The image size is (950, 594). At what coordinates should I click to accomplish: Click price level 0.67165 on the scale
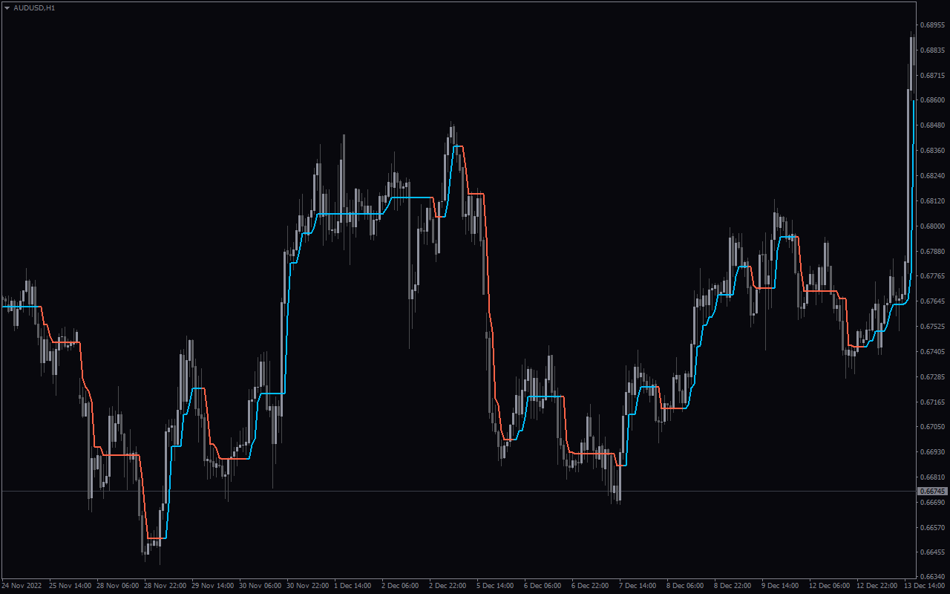point(934,402)
